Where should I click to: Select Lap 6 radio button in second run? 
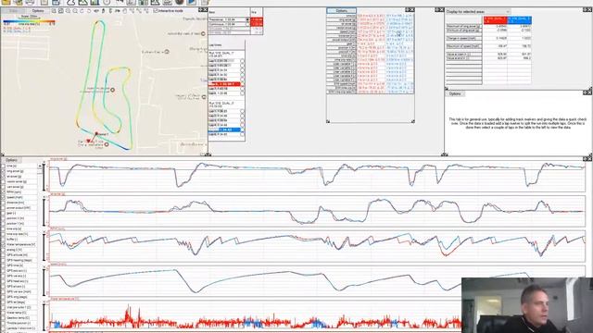pos(242,134)
